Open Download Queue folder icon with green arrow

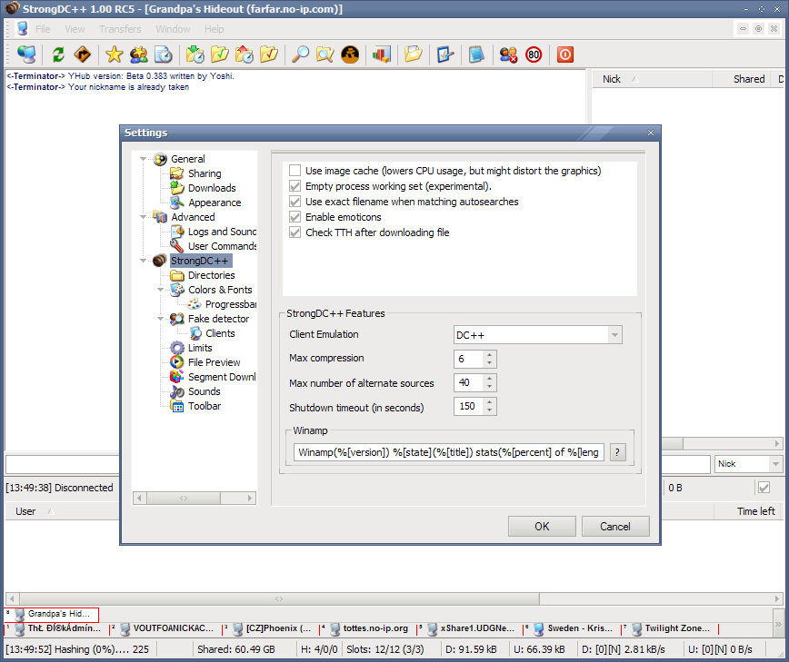coord(195,54)
